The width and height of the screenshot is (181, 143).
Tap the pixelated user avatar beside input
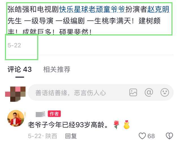pyautogui.click(x=15, y=94)
